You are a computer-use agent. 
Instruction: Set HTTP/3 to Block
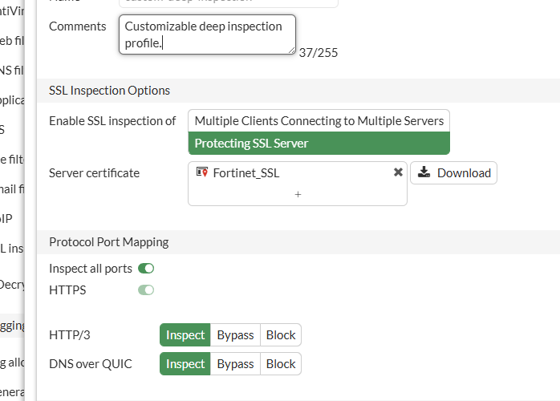[281, 335]
